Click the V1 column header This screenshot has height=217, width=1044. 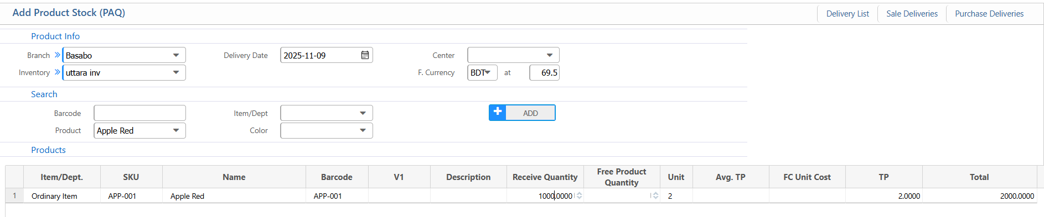[399, 177]
